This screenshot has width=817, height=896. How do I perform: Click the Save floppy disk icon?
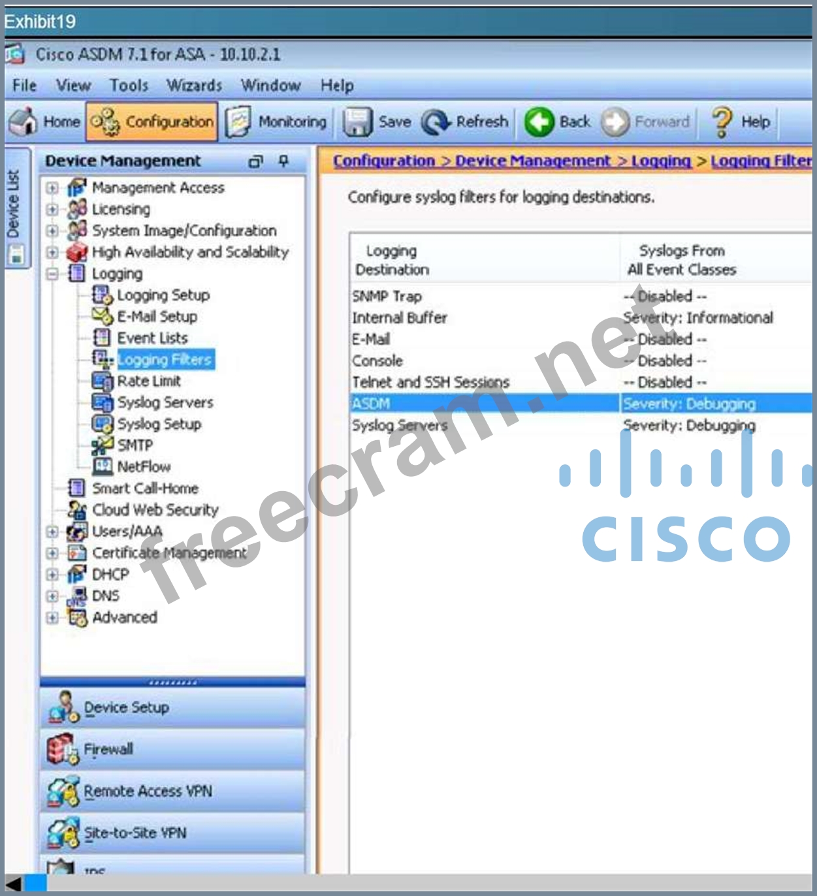click(357, 122)
